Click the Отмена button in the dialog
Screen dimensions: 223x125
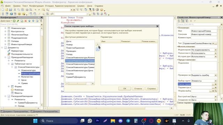pos(138,89)
